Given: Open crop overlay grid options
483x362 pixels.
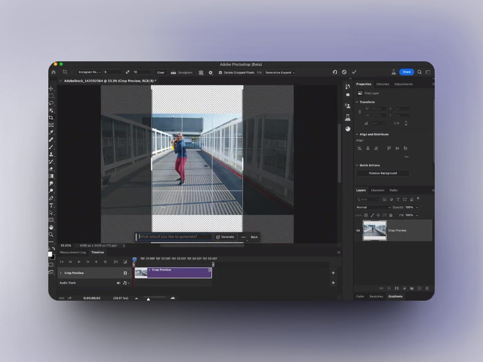Looking at the screenshot, I should [201, 72].
